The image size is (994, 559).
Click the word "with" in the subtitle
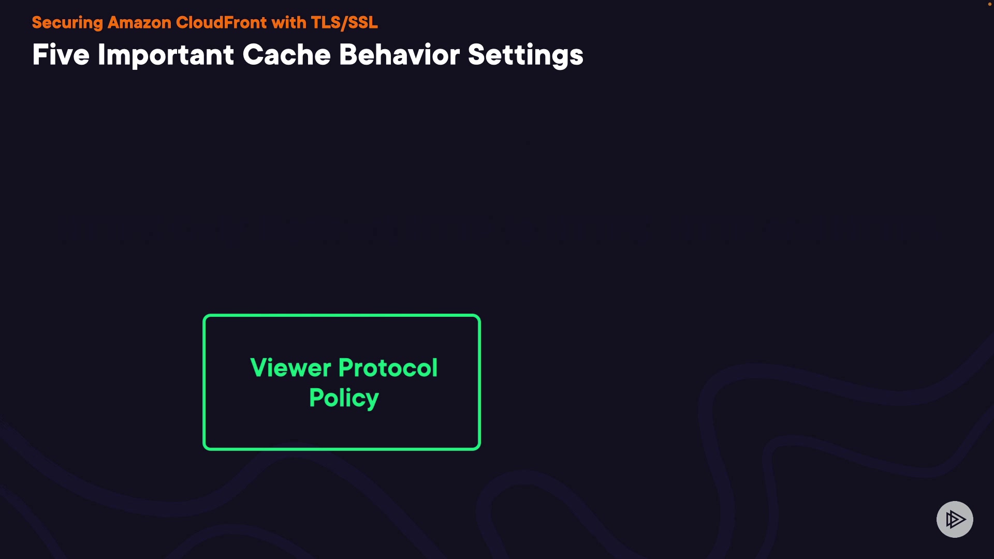tap(289, 23)
